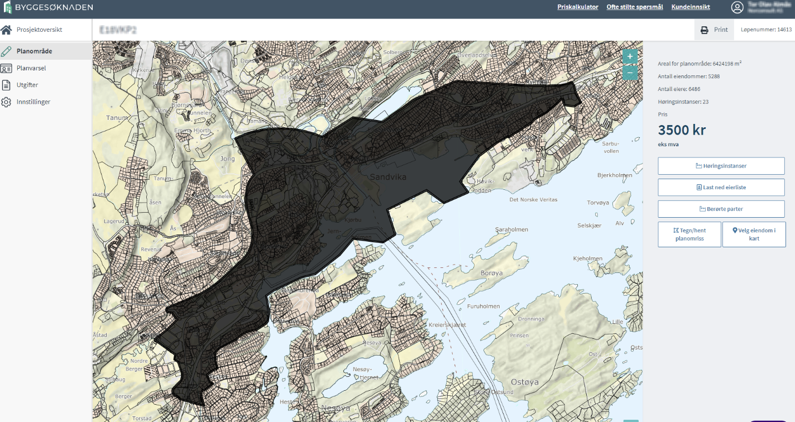Select the Planområde pencil icon
Viewport: 795px width, 422px height.
coord(6,51)
